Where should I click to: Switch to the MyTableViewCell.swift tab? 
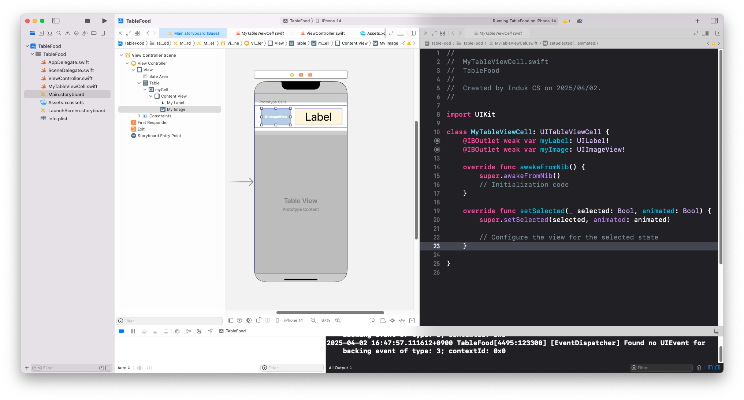[x=262, y=33]
